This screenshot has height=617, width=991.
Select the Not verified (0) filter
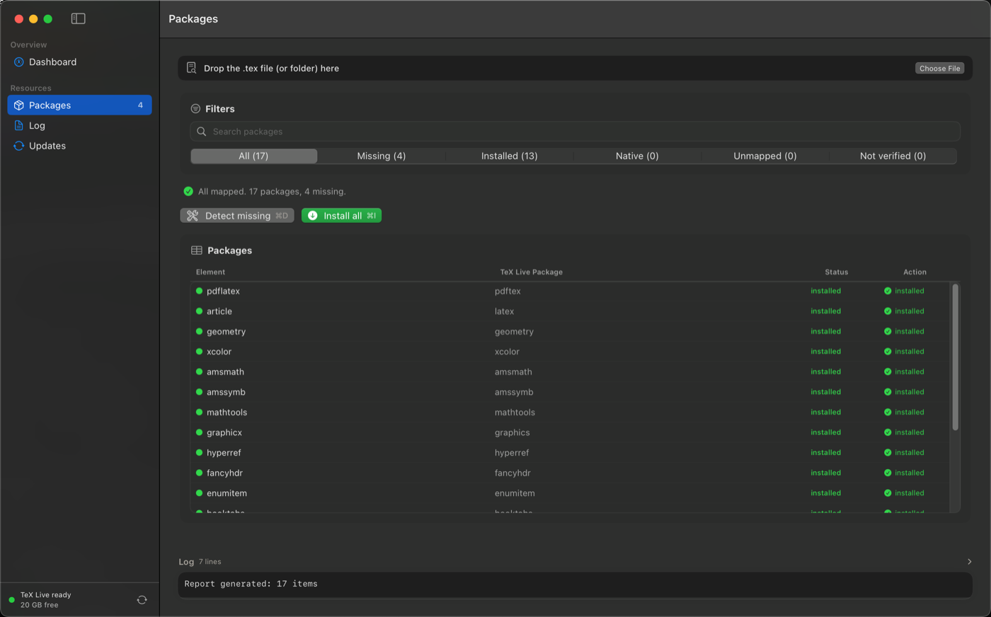[x=893, y=156]
